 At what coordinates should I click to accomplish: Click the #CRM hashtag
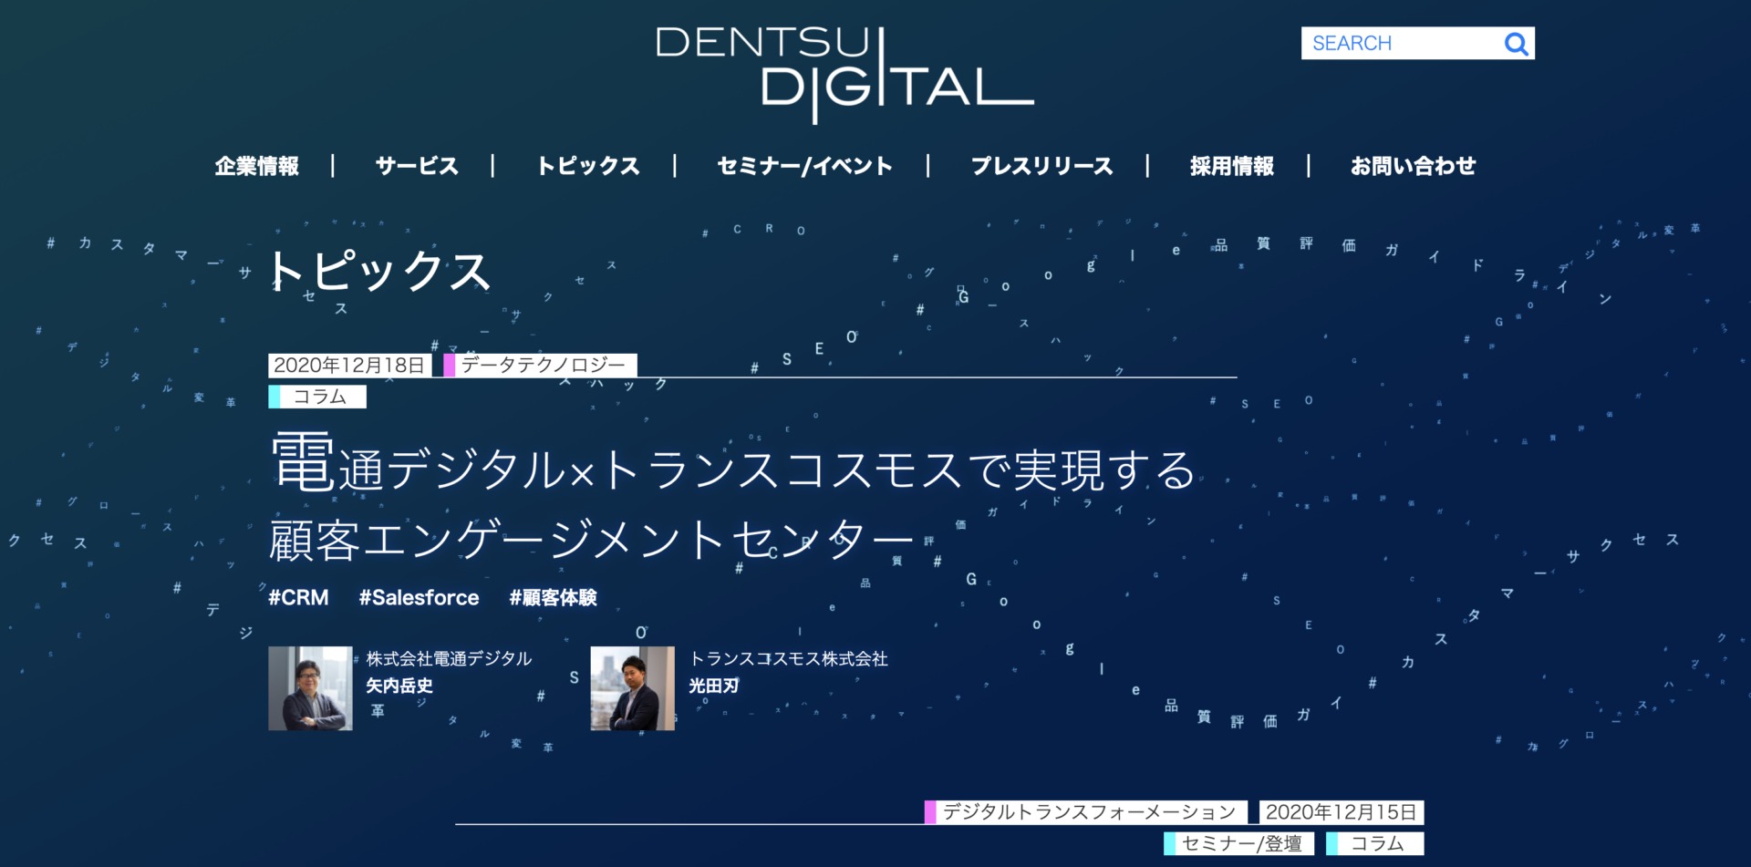298,598
